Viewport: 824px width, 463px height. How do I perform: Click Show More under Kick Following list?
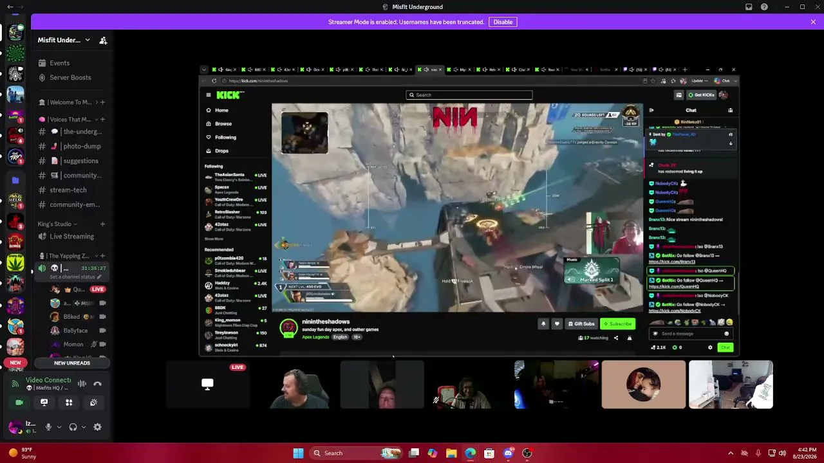point(214,239)
